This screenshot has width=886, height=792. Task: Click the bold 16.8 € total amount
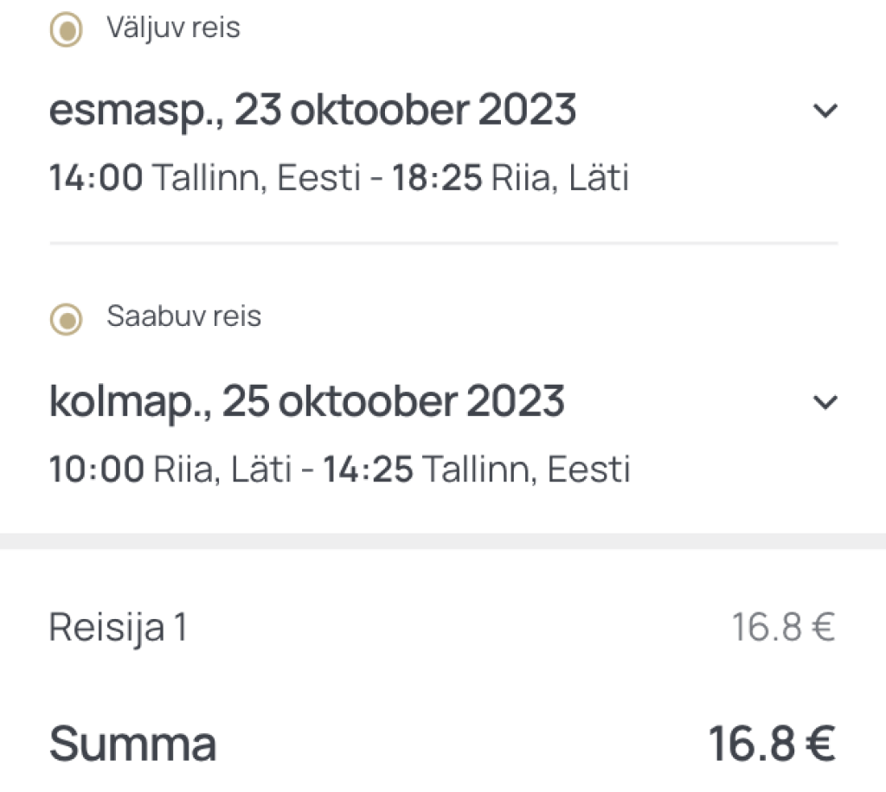coord(772,744)
